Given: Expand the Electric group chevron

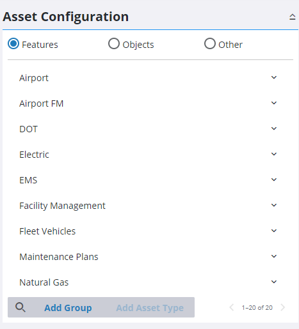Looking at the screenshot, I should click(274, 154).
